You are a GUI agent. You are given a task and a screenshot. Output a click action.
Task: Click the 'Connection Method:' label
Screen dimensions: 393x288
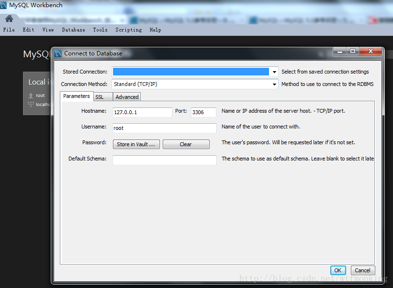[x=84, y=84]
